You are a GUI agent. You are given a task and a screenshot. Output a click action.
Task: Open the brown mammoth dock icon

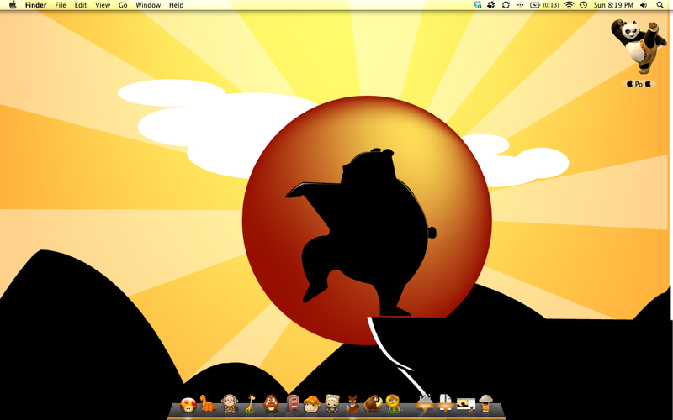click(x=373, y=404)
